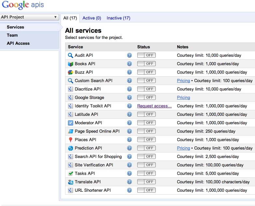Click the Tasks API icon

(x=70, y=173)
